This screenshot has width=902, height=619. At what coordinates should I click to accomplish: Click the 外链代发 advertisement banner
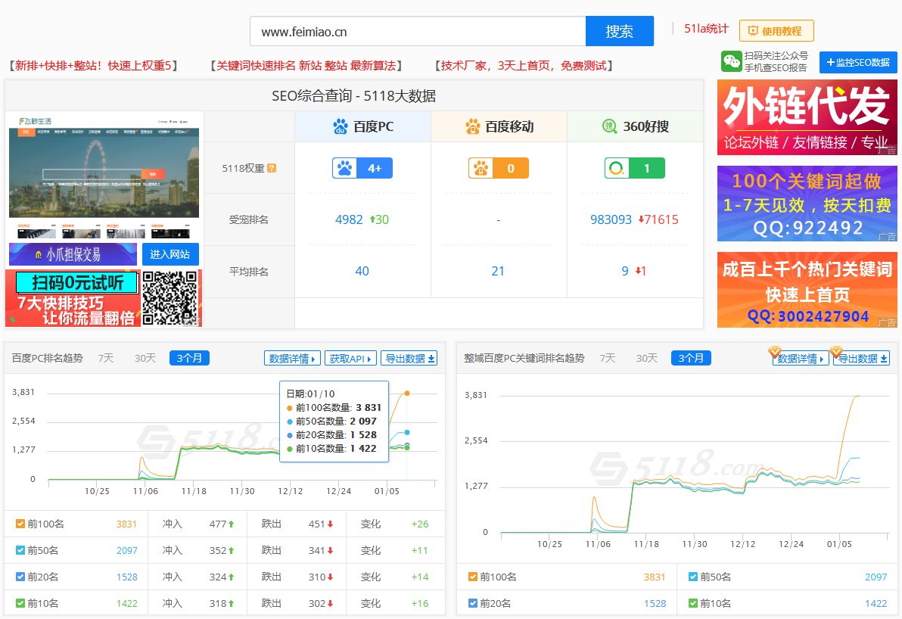[x=807, y=117]
